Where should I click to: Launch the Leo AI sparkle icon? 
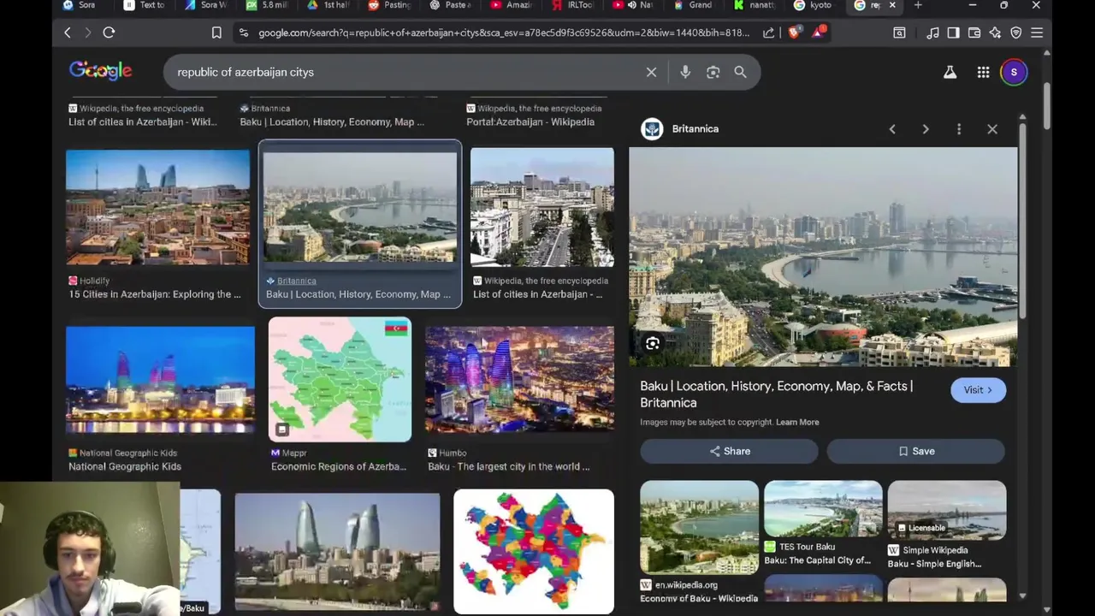pos(995,33)
